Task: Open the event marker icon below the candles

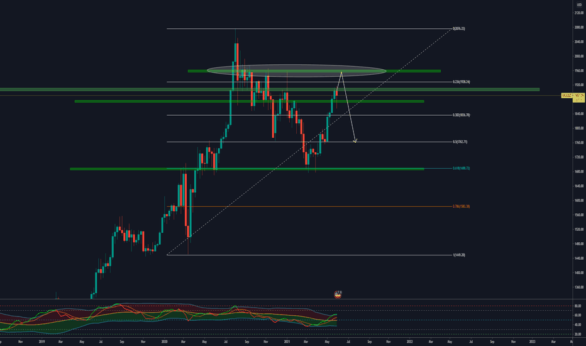Action: tap(338, 294)
